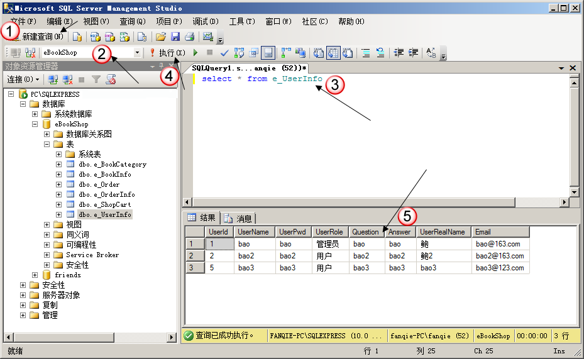Click the Decrease Indent icon
Image resolution: width=584 pixels, height=359 pixels.
[x=399, y=53]
